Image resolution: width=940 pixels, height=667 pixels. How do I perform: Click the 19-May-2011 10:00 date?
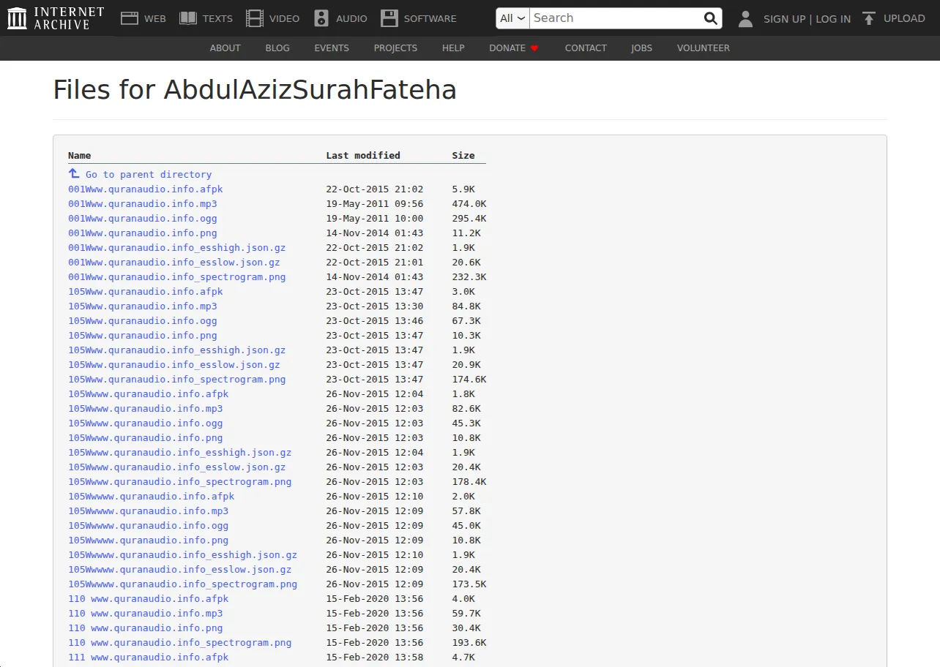pyautogui.click(x=375, y=219)
